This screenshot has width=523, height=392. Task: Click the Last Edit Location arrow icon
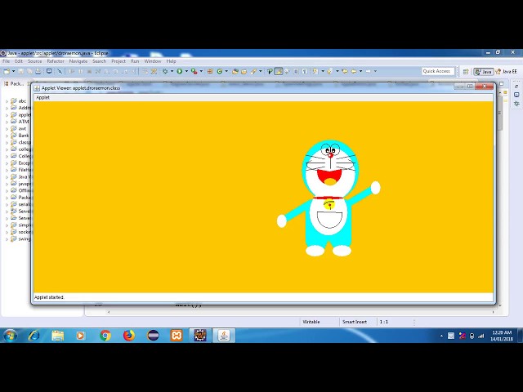[x=345, y=71]
